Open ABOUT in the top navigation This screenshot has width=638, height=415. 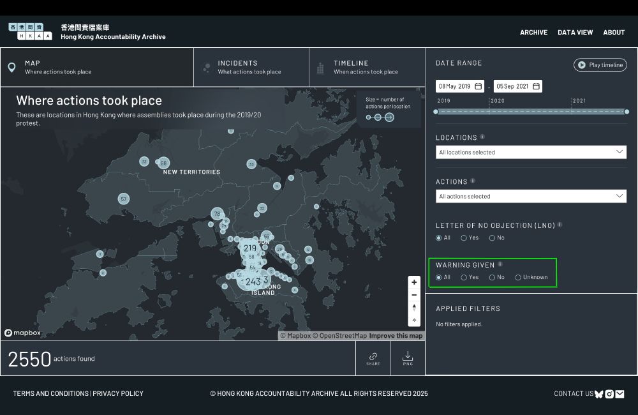click(614, 32)
